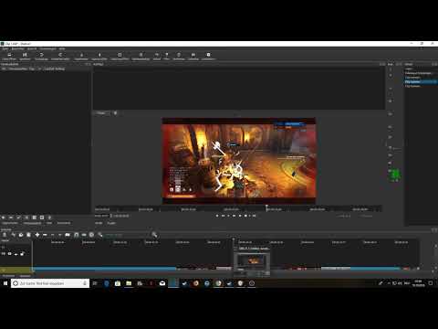Click the player scrub bar playhead
438x329 pixels.
(x=266, y=207)
